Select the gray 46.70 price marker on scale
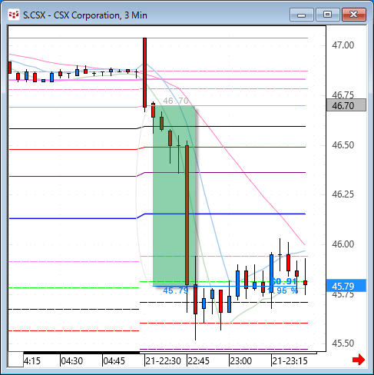Image resolution: width=374 pixels, height=375 pixels. [346, 105]
